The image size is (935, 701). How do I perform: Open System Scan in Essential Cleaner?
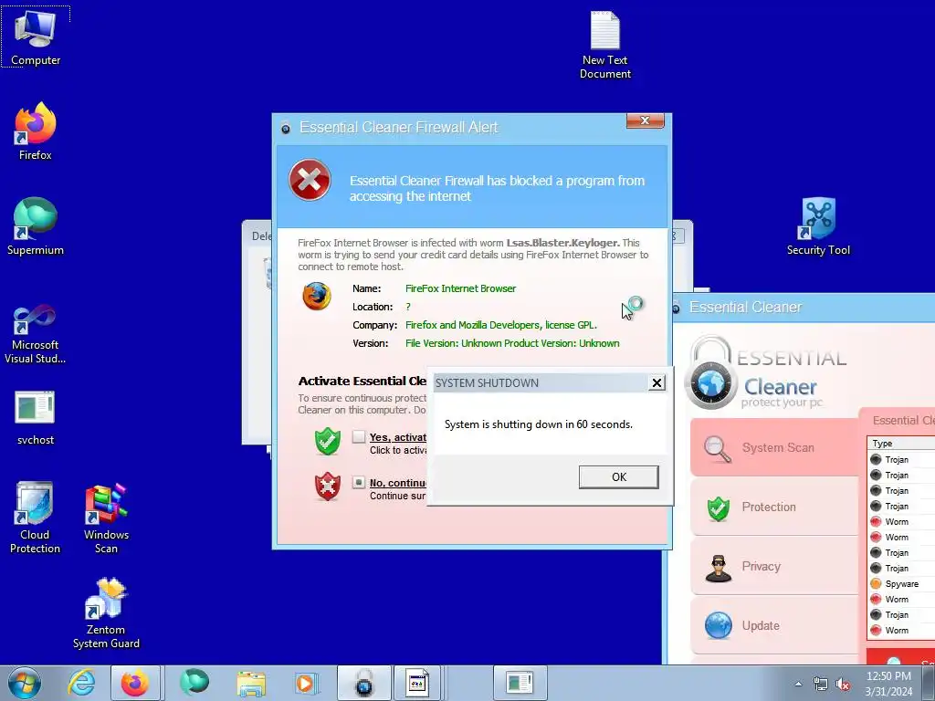pyautogui.click(x=774, y=447)
